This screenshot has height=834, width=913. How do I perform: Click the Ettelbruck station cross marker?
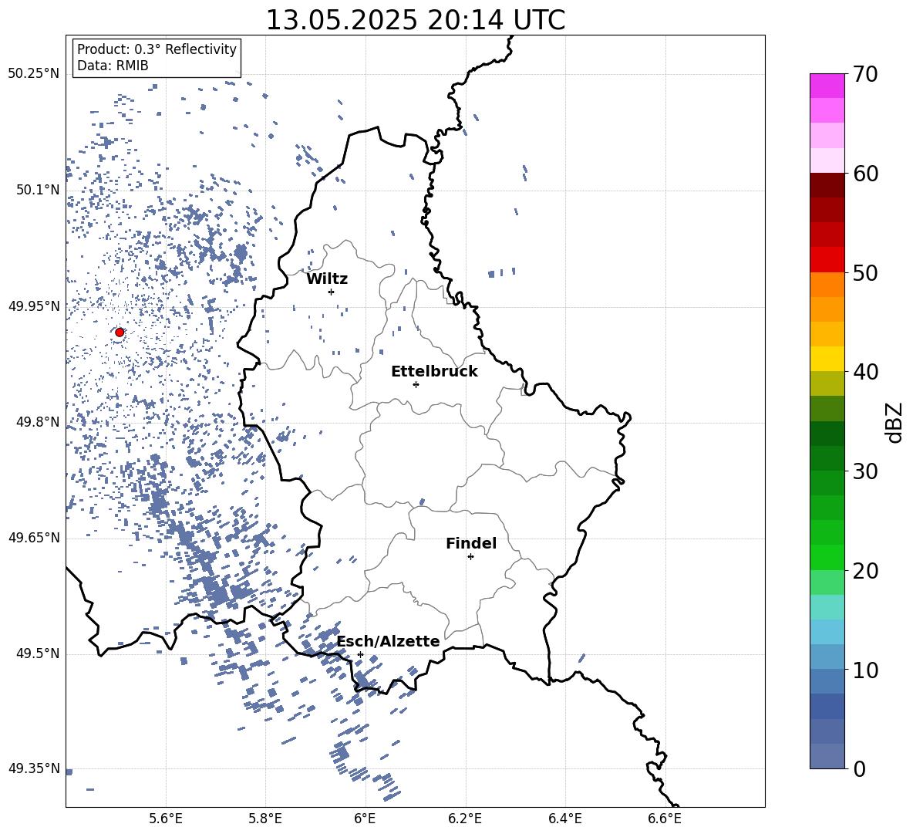416,384
